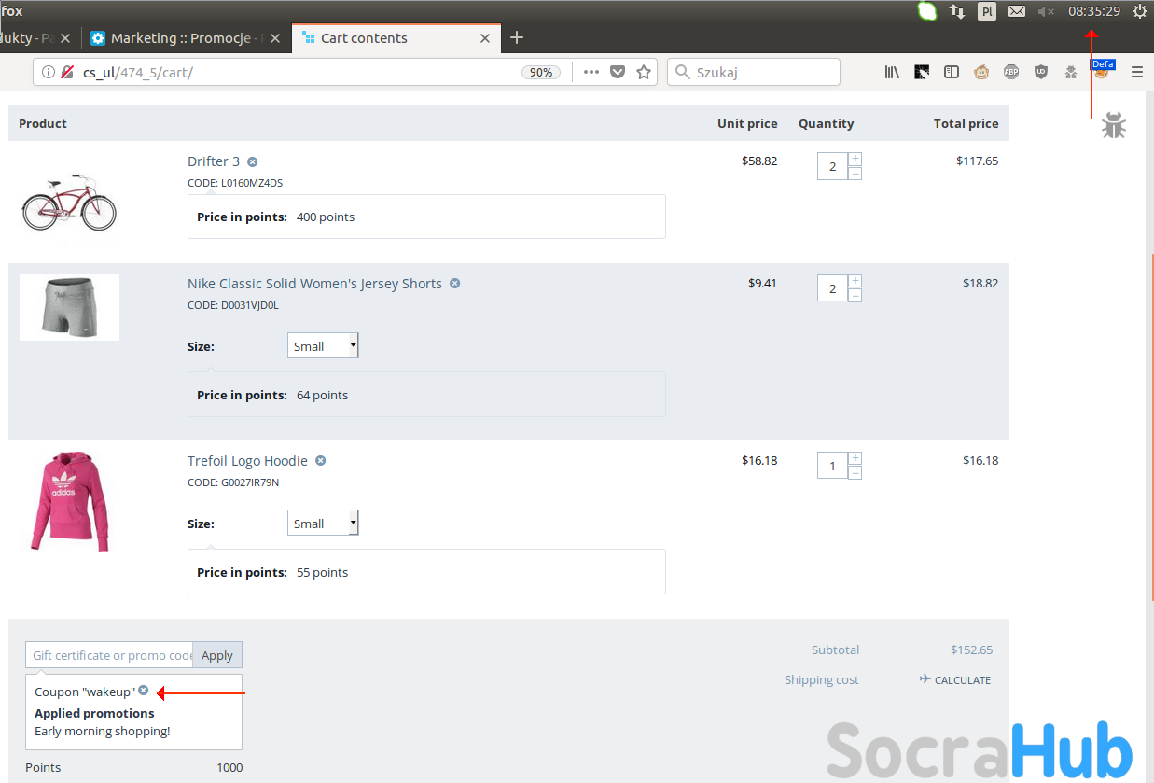
Task: Click the address bar URL
Action: pos(138,72)
